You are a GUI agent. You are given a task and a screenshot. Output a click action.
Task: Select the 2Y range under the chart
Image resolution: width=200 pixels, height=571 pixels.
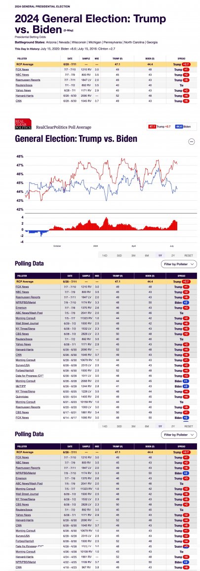(173, 256)
